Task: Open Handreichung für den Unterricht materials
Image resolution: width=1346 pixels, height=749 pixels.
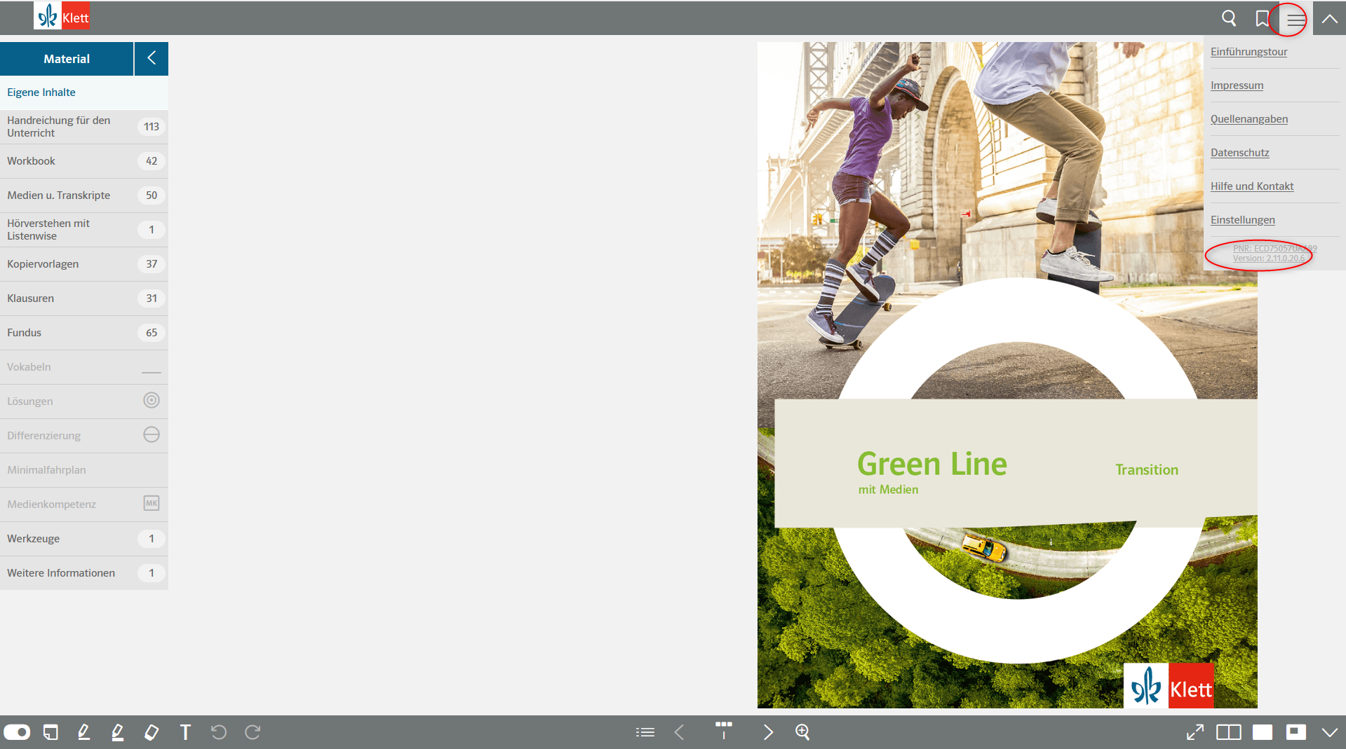Action: (84, 127)
